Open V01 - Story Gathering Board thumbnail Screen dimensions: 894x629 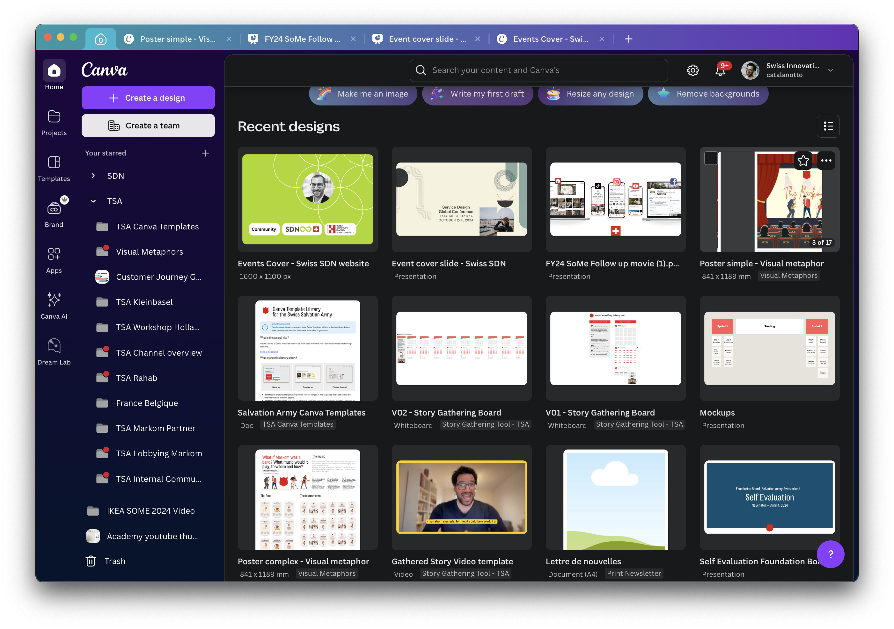coord(615,348)
